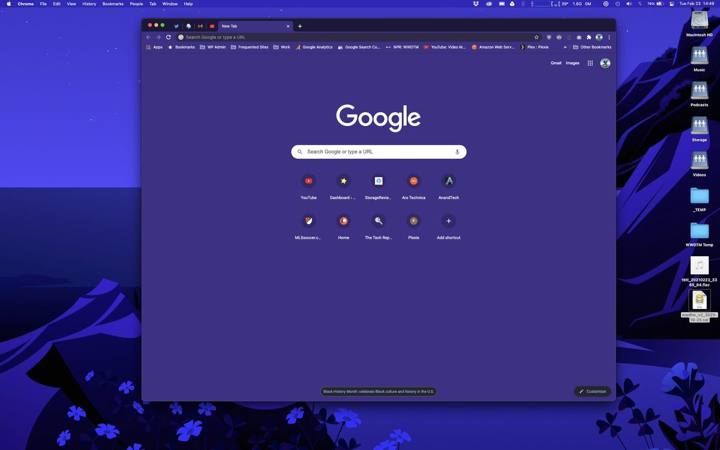Open the Edit menu
Image resolution: width=720 pixels, height=450 pixels.
coord(56,4)
